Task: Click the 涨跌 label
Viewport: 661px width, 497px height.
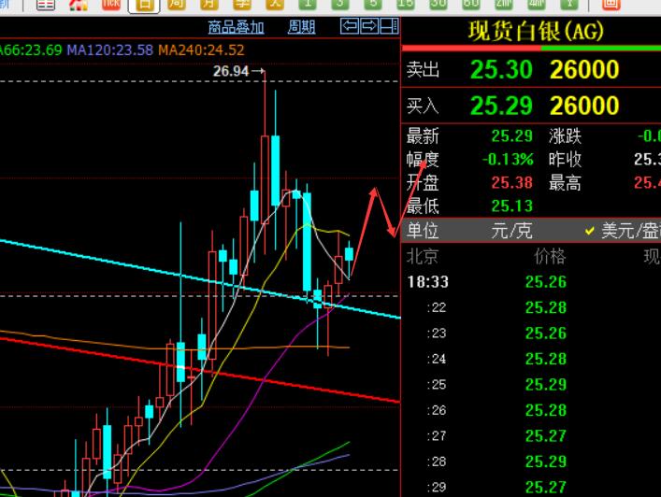Action: click(565, 136)
